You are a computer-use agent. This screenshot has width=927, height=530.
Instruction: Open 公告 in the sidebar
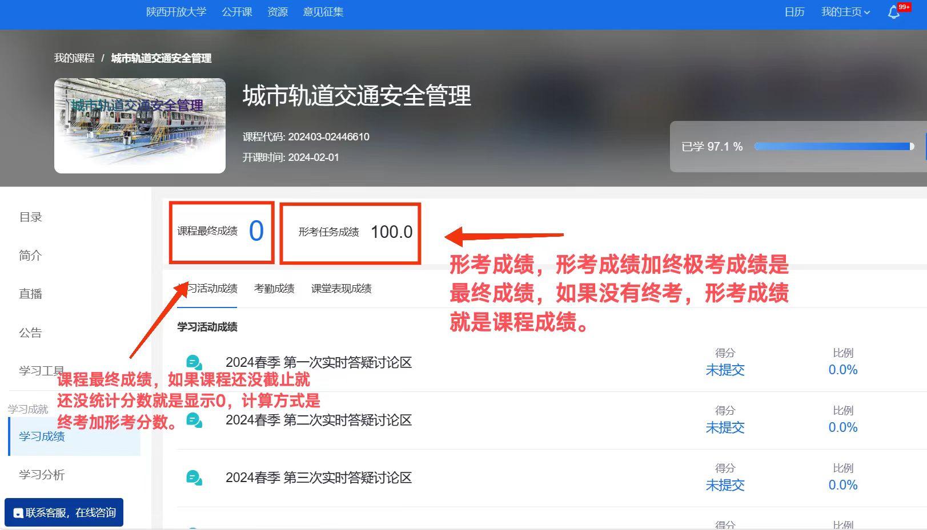click(31, 332)
